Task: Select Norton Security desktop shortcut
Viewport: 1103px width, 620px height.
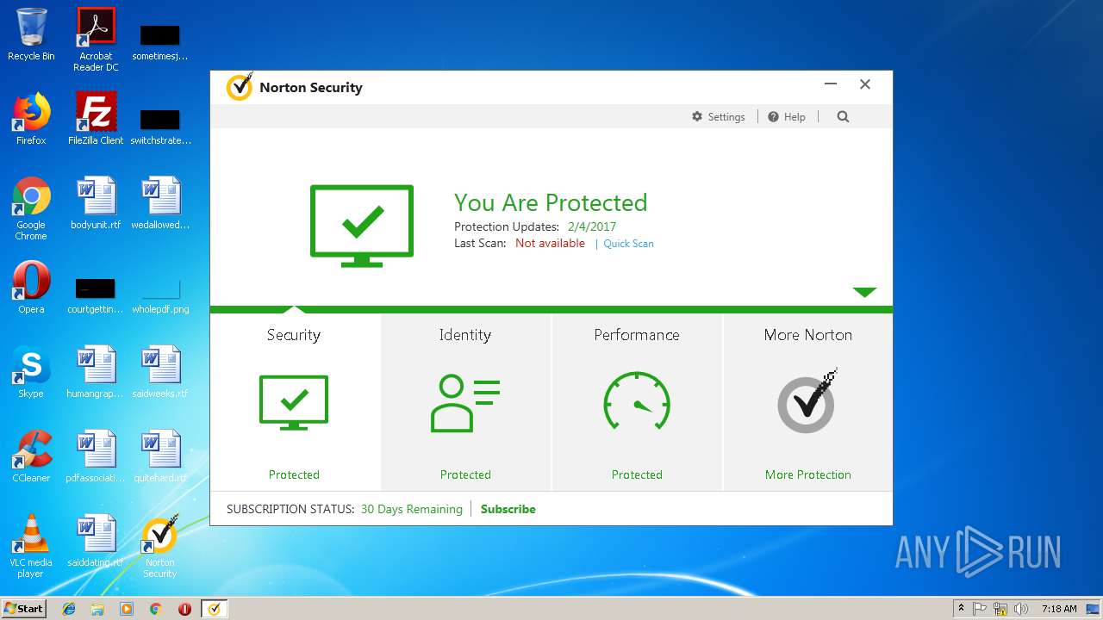Action: click(159, 546)
